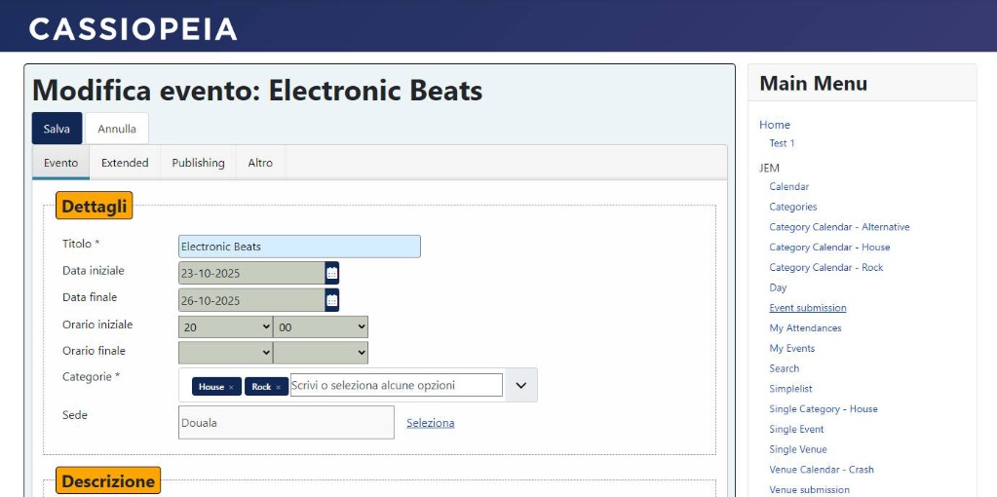
Task: Open the Orario finale hour dropdown
Action: (225, 353)
